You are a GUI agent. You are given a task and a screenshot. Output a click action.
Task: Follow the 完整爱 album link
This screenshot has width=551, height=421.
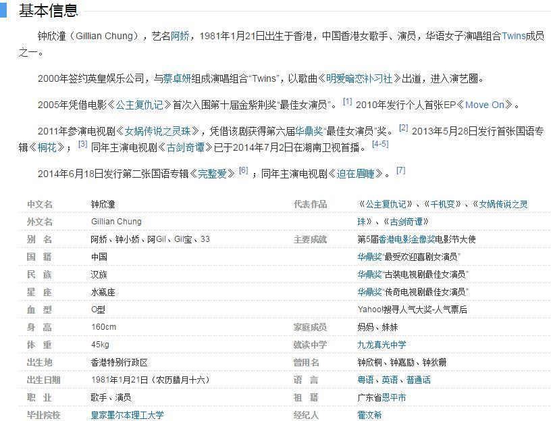[x=212, y=174]
